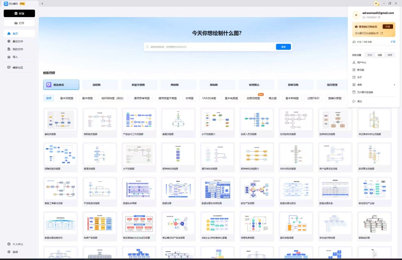
Task: Select the 通用思维导图 chip
Action: pyautogui.click(x=142, y=98)
